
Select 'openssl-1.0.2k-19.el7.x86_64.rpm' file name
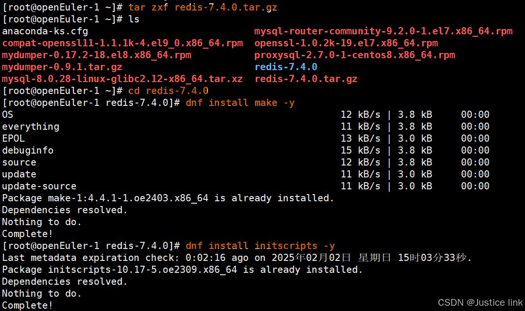coord(346,43)
